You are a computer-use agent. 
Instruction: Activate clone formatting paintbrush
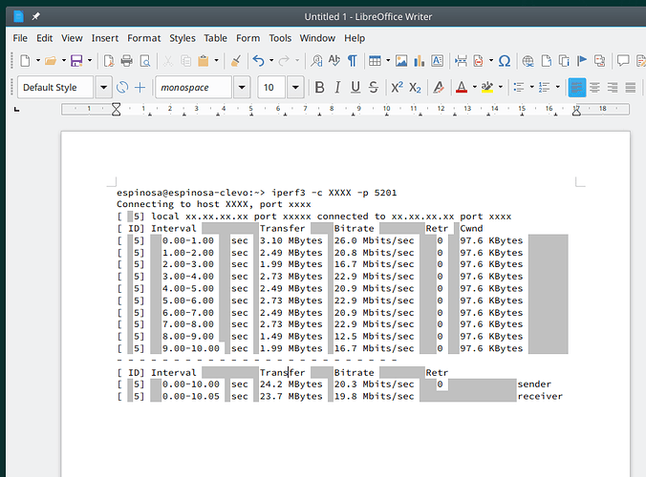tap(236, 61)
